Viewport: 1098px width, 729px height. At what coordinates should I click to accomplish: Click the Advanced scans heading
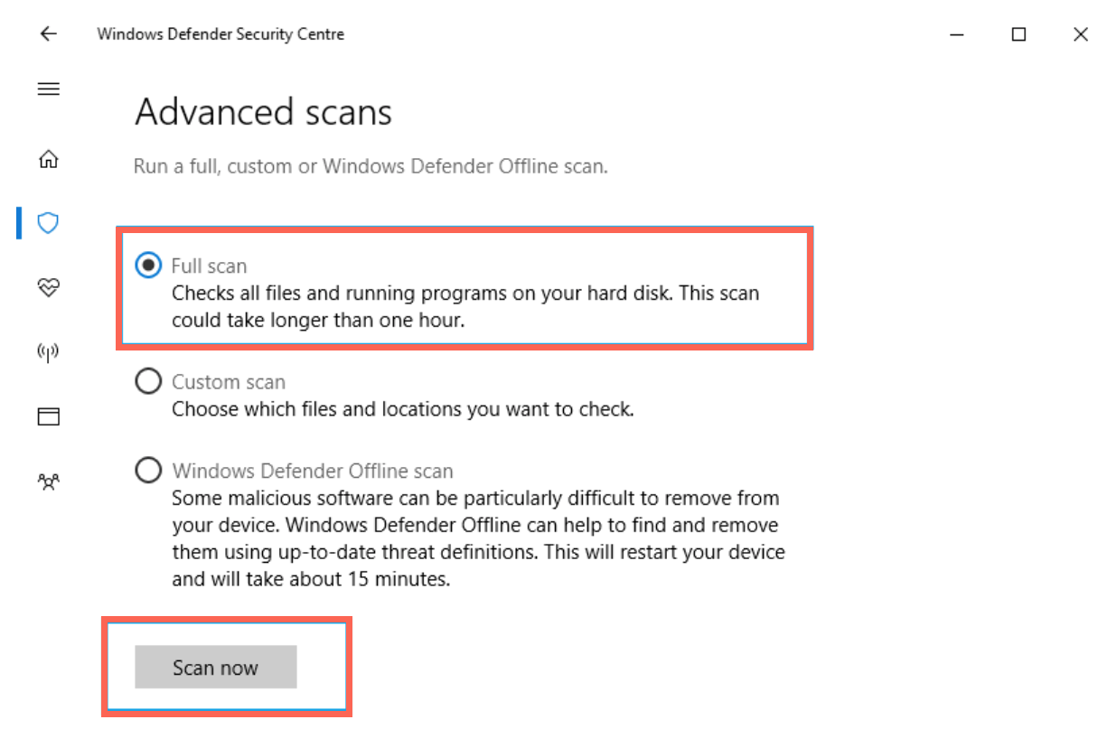[x=264, y=113]
